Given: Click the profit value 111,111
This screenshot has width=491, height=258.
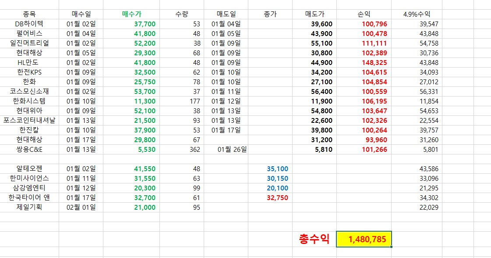Looking at the screenshot, I should pyautogui.click(x=364, y=43).
